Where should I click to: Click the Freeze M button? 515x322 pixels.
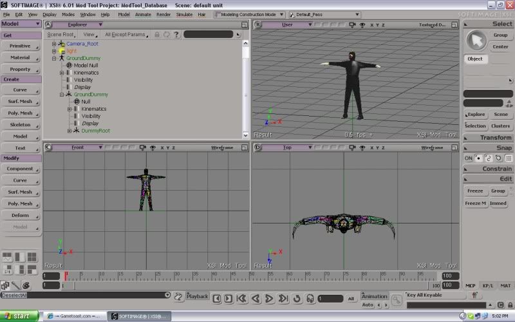pyautogui.click(x=475, y=204)
